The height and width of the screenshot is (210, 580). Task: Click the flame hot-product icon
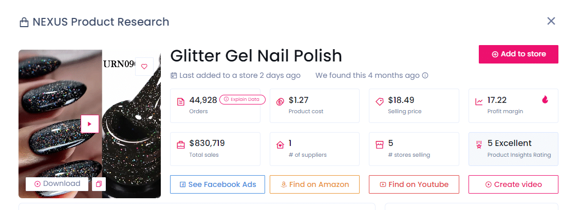[x=545, y=100]
